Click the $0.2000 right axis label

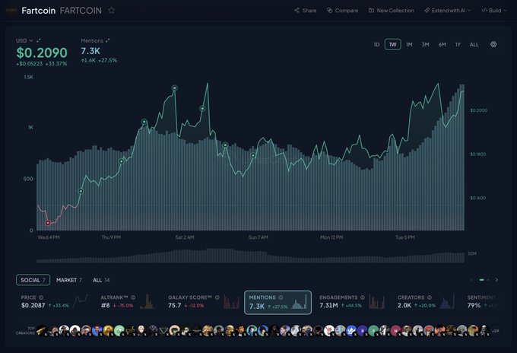(478, 110)
